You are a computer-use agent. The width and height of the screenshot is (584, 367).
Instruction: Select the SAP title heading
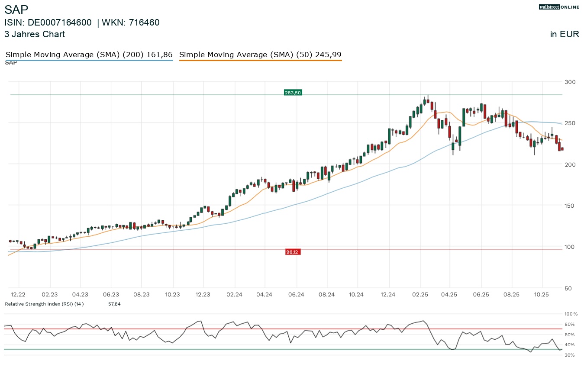tap(16, 10)
